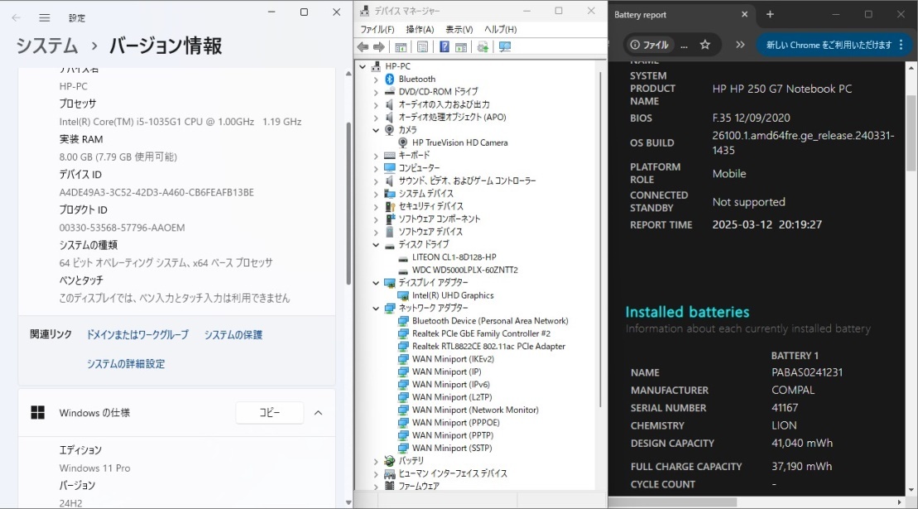Image resolution: width=918 pixels, height=509 pixels.
Task: Open システムの詳細設定 link
Action: pos(126,364)
